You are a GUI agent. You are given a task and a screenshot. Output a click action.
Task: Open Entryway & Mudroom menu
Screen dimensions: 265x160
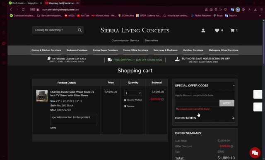pyautogui.click(x=166, y=50)
